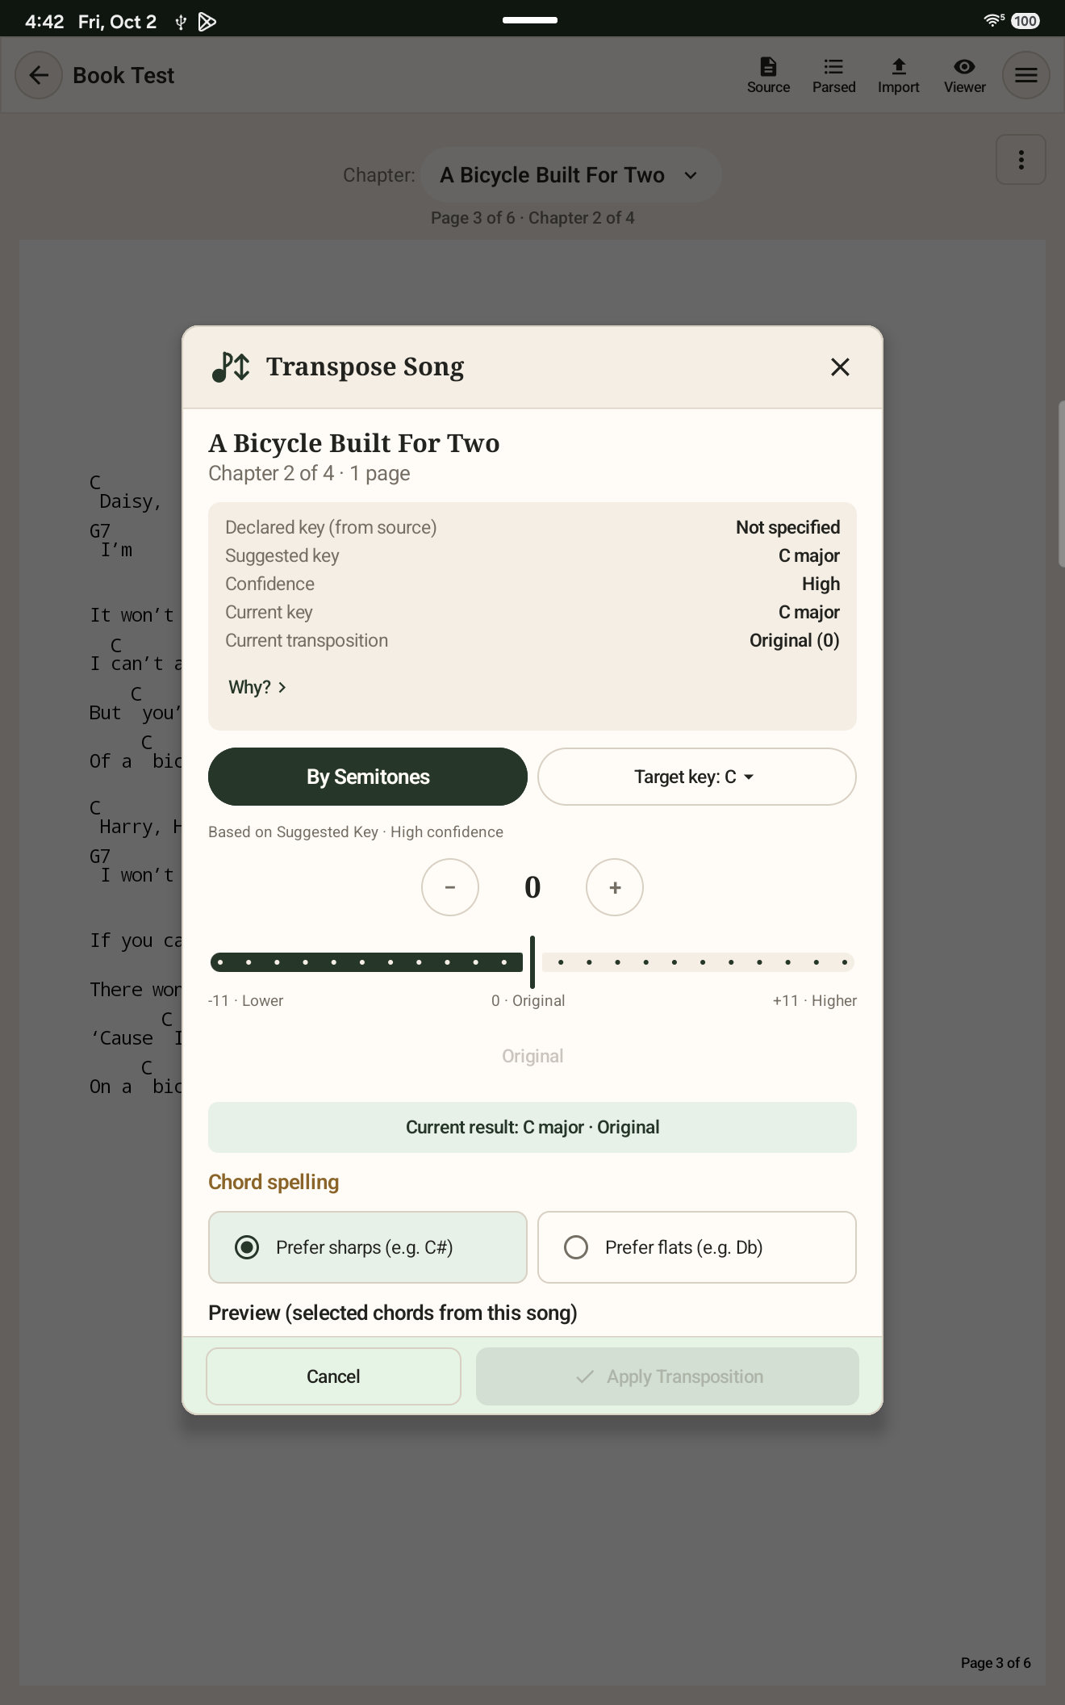
Task: Click the Confidence High value
Action: (x=821, y=584)
